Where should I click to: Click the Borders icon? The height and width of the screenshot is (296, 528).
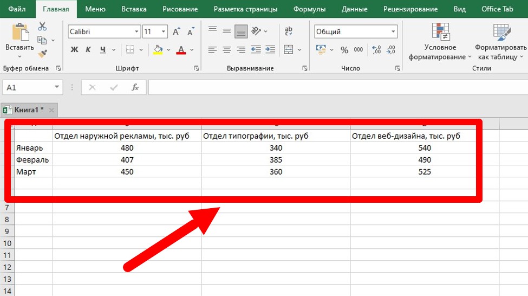(130, 50)
